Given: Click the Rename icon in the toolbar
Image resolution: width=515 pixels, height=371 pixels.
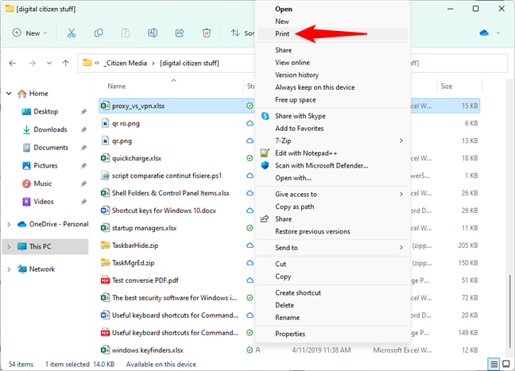Looking at the screenshot, I should (153, 33).
